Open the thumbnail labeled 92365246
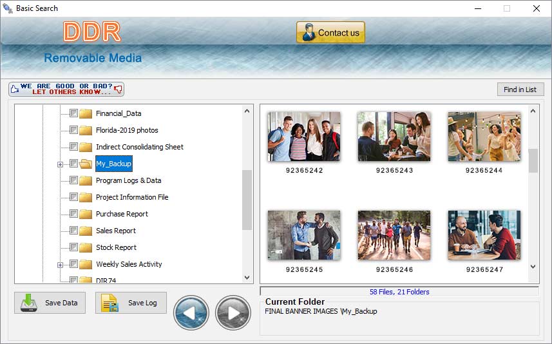 pos(394,235)
